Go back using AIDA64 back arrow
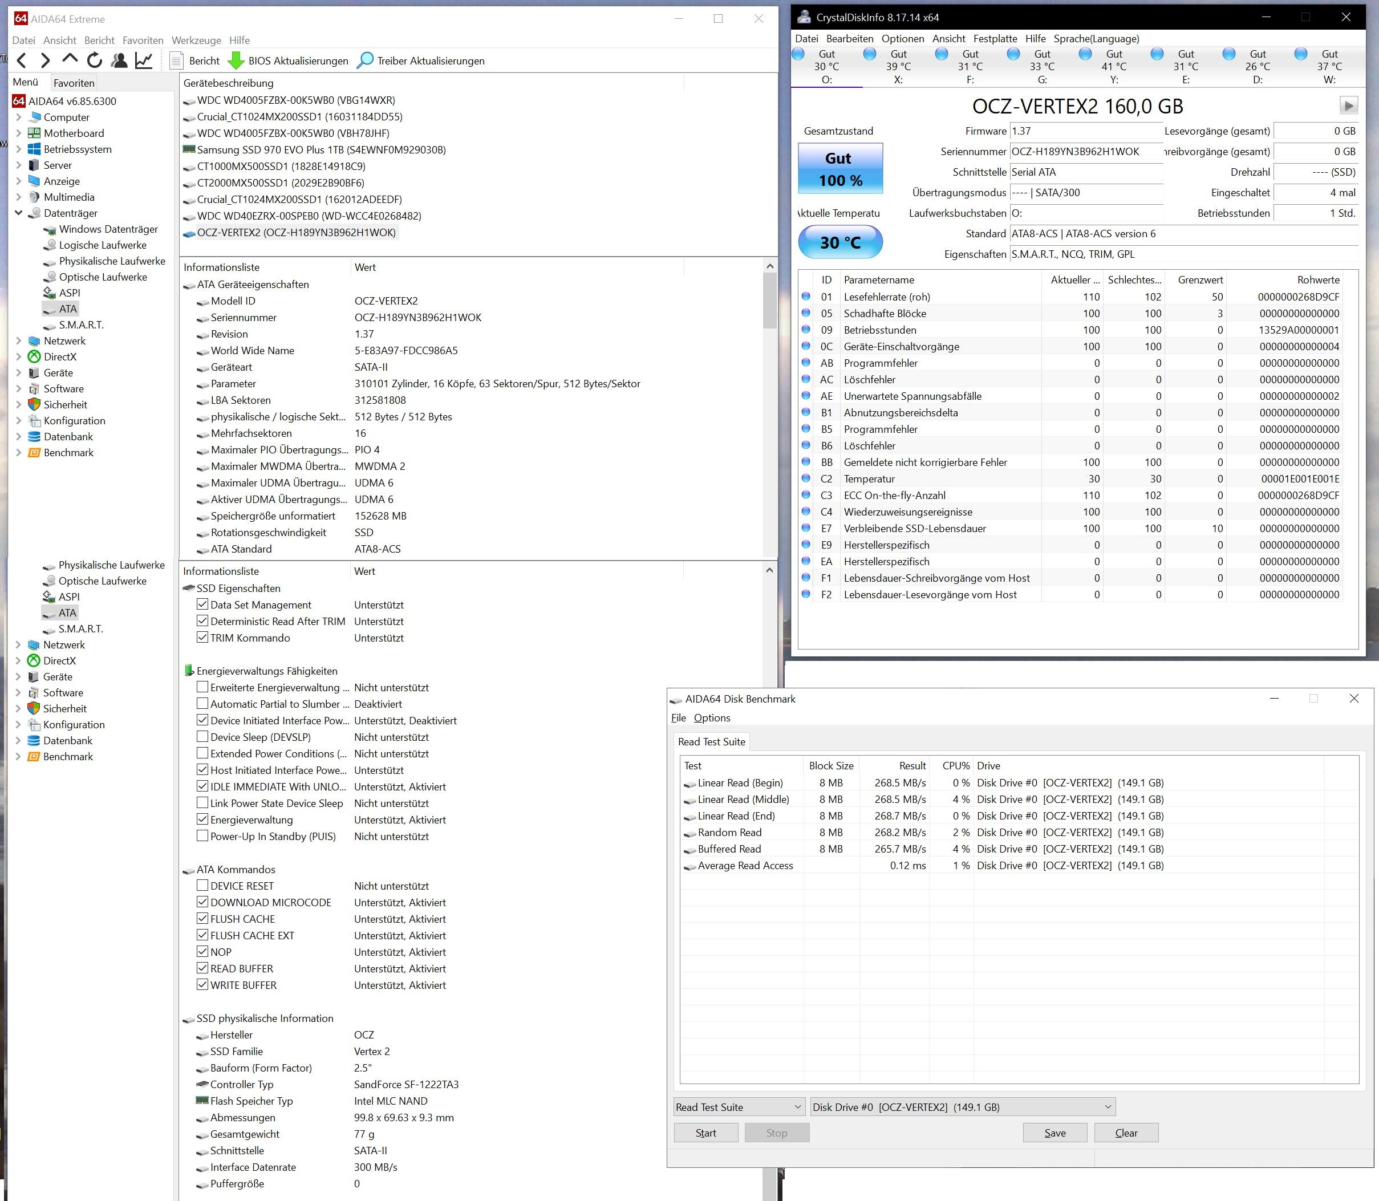The width and height of the screenshot is (1379, 1201). pyautogui.click(x=22, y=61)
